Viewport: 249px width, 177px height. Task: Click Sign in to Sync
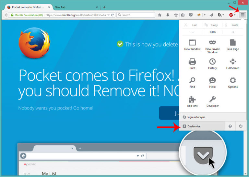pos(213,117)
